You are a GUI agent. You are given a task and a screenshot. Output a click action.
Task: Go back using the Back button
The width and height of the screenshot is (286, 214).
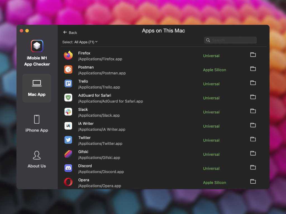[x=70, y=33]
